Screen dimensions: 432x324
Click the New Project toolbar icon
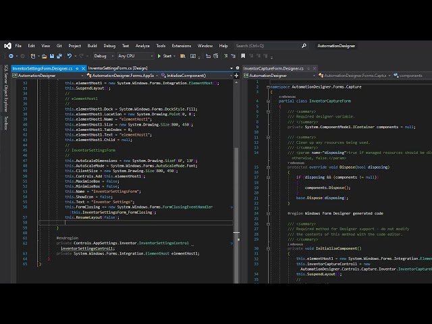coord(33,56)
